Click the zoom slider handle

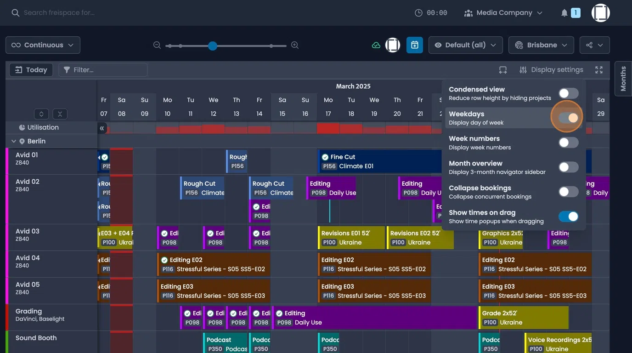212,46
